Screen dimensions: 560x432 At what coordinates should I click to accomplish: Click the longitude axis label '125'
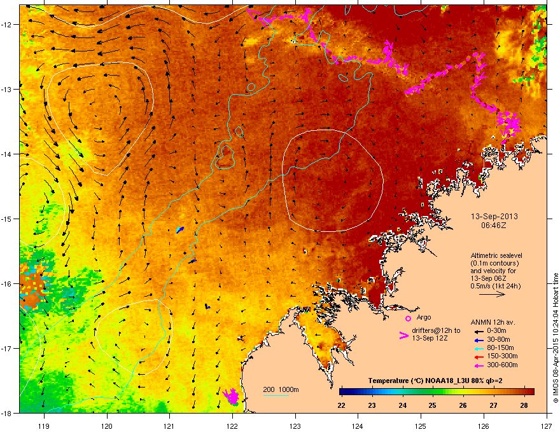[x=421, y=426]
